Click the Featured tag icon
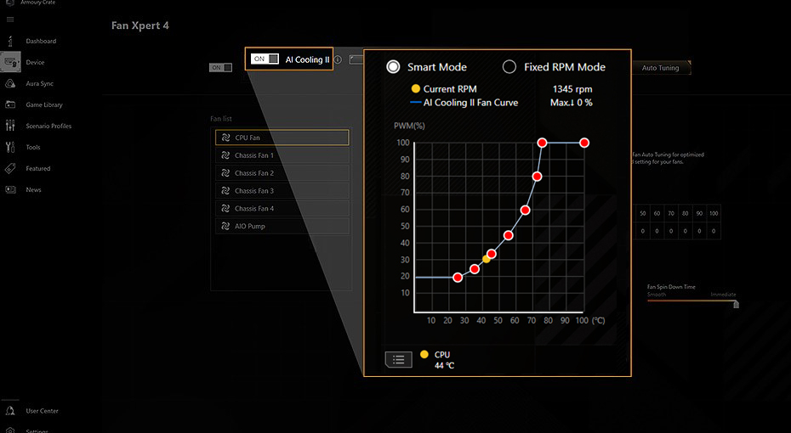Image resolution: width=791 pixels, height=433 pixels. pos(10,169)
